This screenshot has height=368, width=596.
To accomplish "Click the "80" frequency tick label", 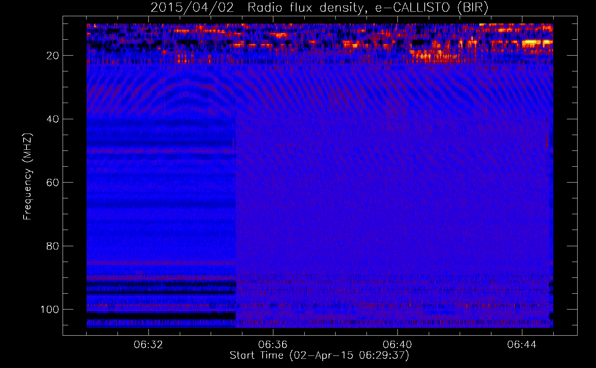I will coord(53,246).
